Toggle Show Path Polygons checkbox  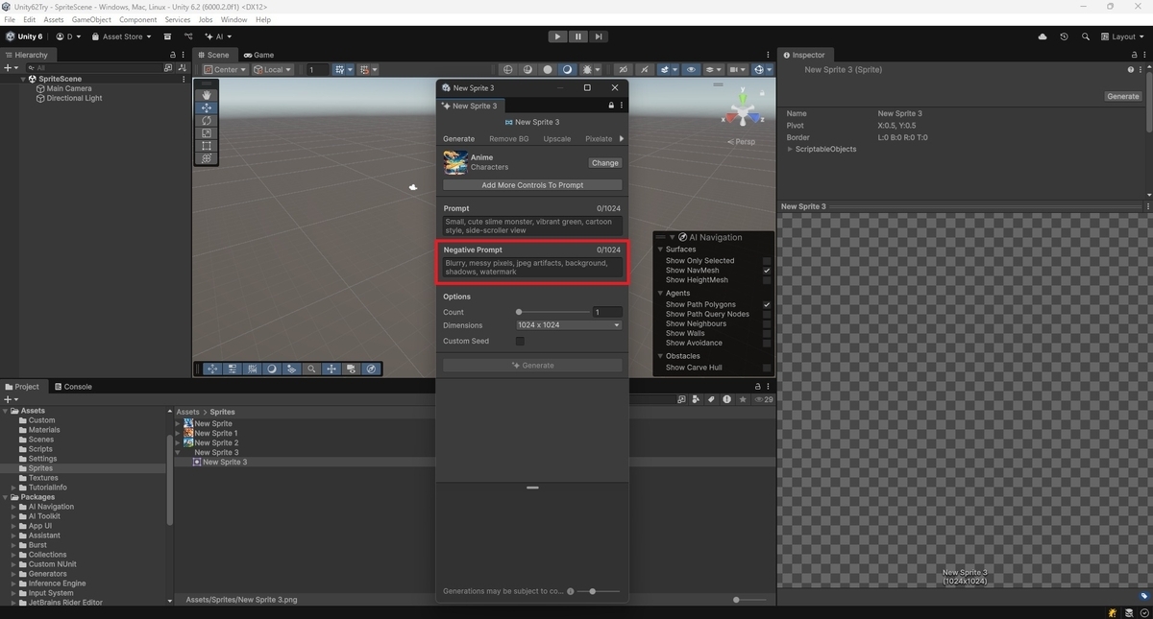point(767,304)
